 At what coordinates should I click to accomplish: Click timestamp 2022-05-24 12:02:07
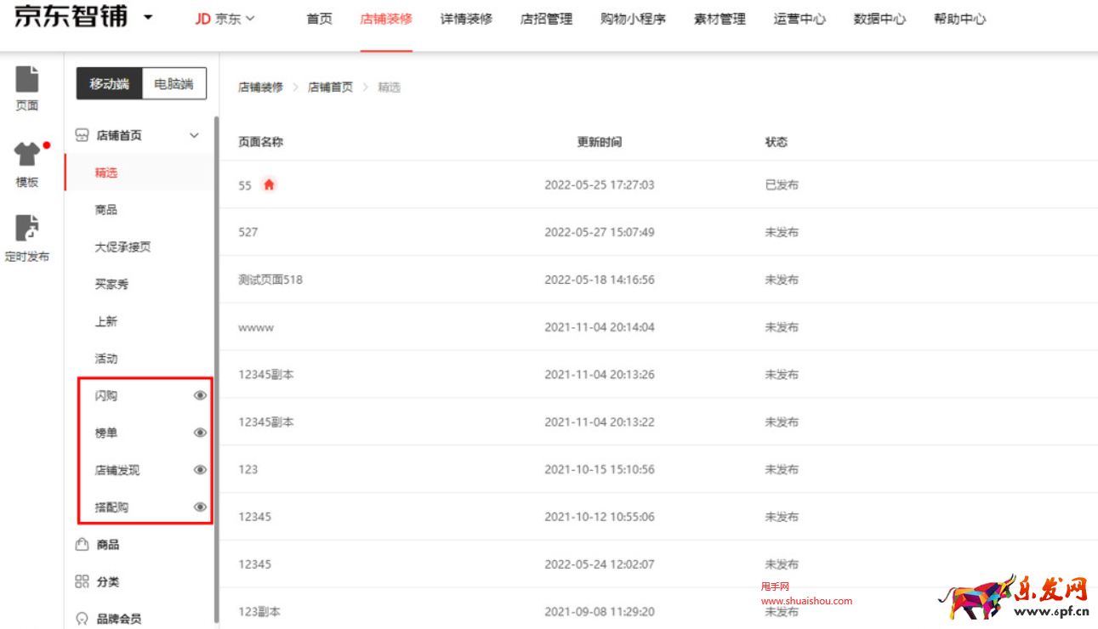[x=600, y=564]
